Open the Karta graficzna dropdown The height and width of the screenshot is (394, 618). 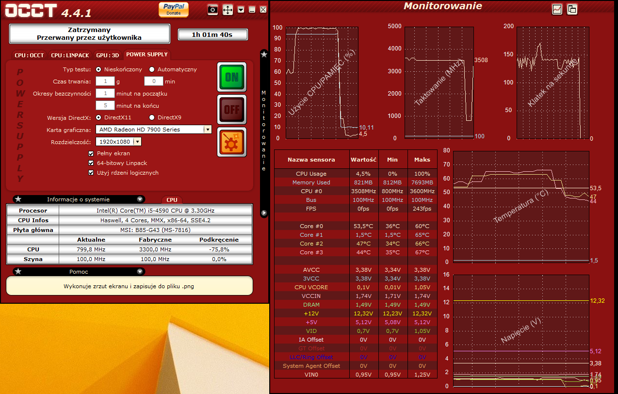pyautogui.click(x=154, y=130)
